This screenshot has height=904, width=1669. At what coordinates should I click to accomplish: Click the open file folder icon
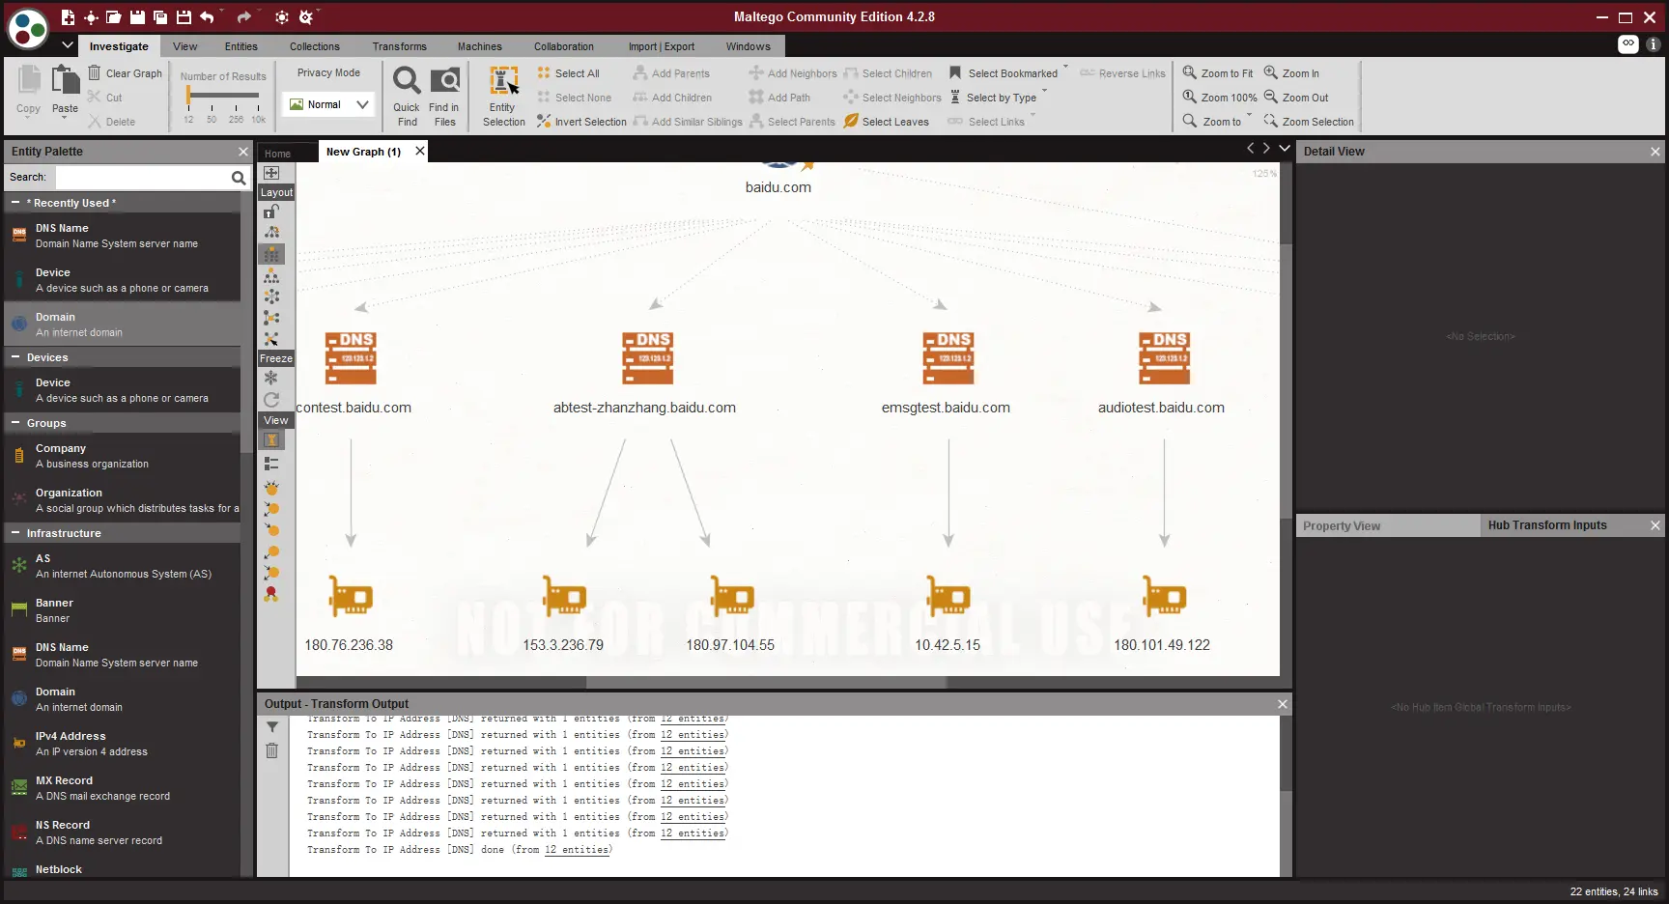(114, 17)
